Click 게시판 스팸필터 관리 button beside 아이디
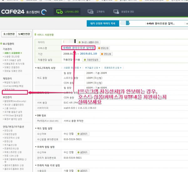 (89, 42)
